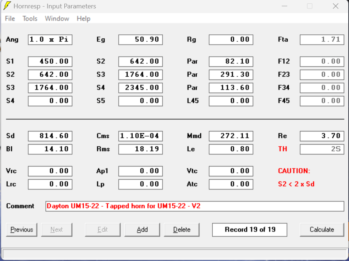
Task: Select the Mmd field showing 272.11
Action: click(x=231, y=136)
